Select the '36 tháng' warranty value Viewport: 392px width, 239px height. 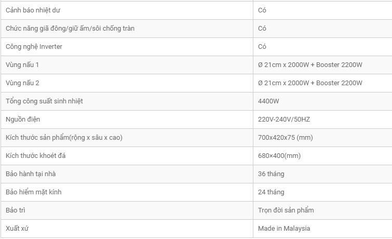click(x=271, y=174)
